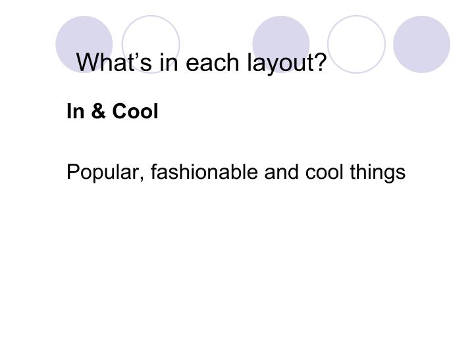Click the slide title "What's in each layout?"
The width and height of the screenshot is (474, 355).
(201, 63)
